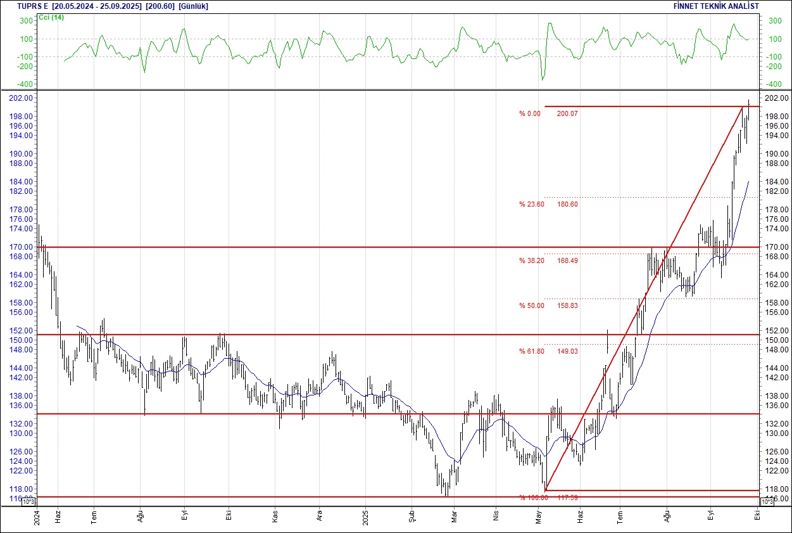Viewport: 792px width, 533px height.
Task: Click the % 0.00 Fibonacci level label
Action: [530, 113]
